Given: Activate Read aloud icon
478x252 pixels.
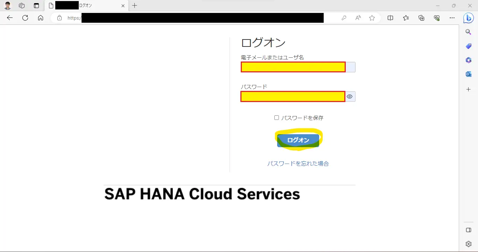Looking at the screenshot, I should coord(358,18).
